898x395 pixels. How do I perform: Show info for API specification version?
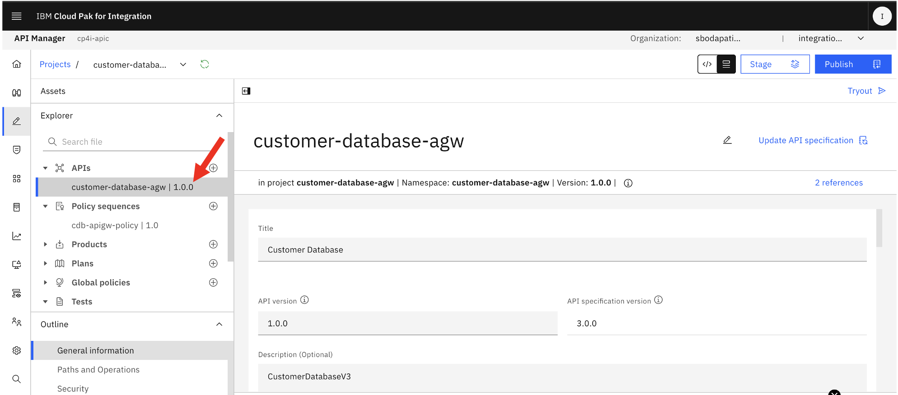coord(659,300)
